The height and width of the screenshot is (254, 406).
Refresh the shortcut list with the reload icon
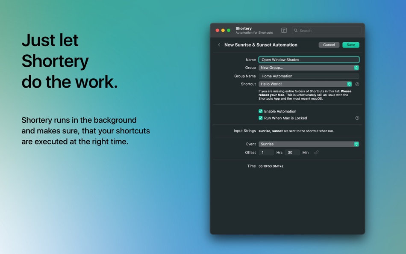click(x=357, y=84)
